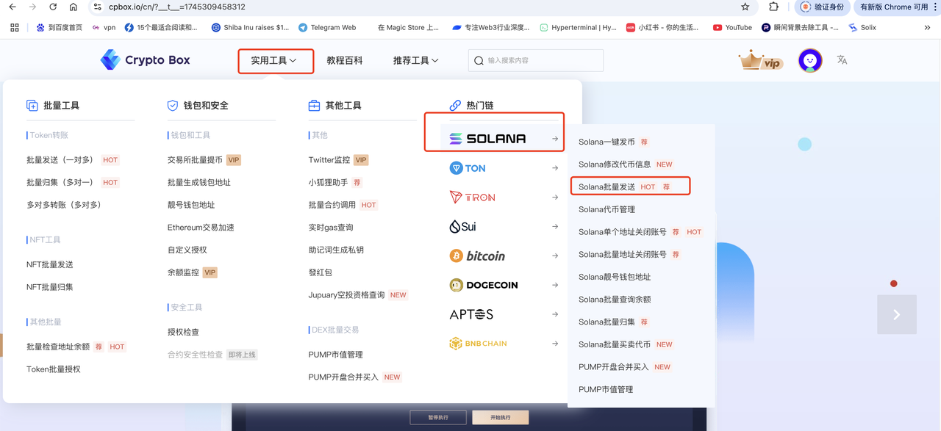Viewport: 941px width, 431px height.
Task: Open Chrome extensions puzzle icon
Action: pyautogui.click(x=773, y=7)
